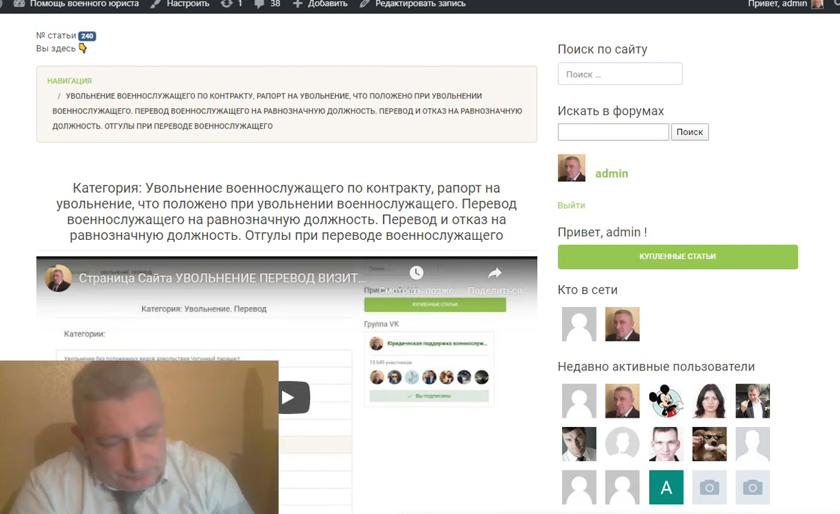The height and width of the screenshot is (514, 840).
Task: Click first blank avatar in recently active users
Action: click(579, 400)
